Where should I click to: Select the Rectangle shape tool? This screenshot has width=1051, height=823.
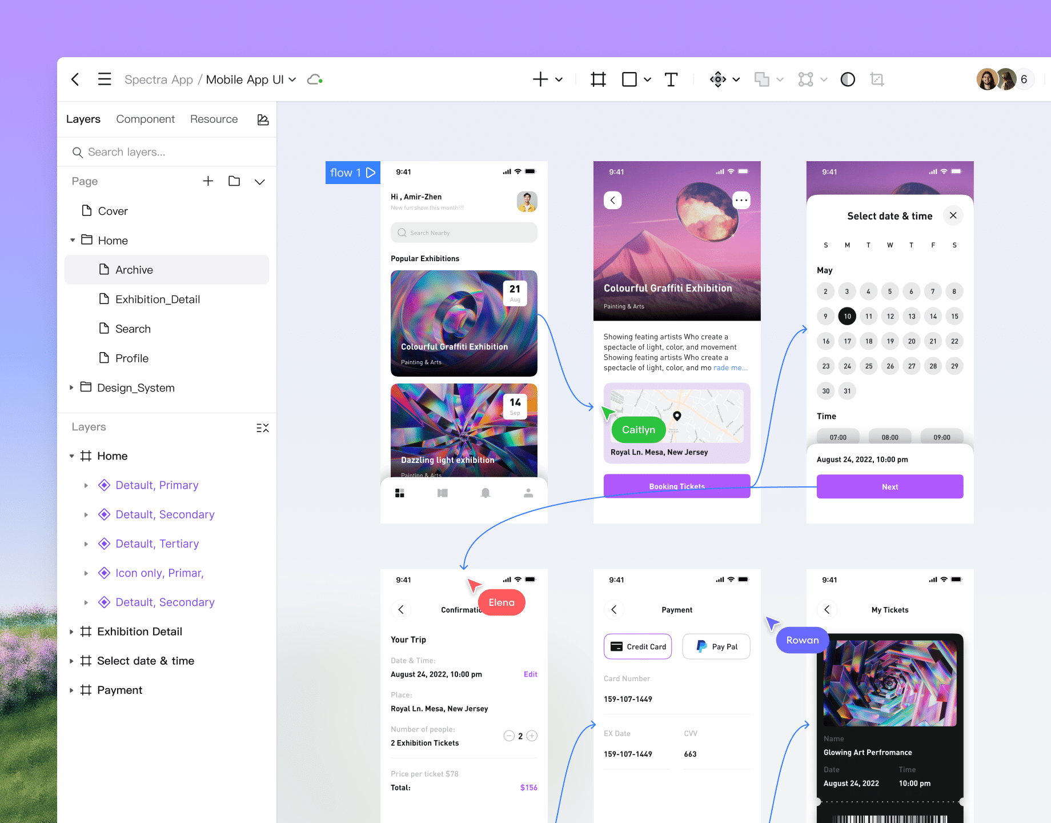tap(628, 79)
